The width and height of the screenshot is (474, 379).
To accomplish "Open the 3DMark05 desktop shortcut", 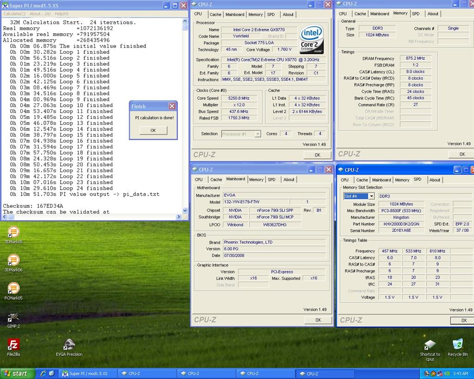I will coord(13,235).
